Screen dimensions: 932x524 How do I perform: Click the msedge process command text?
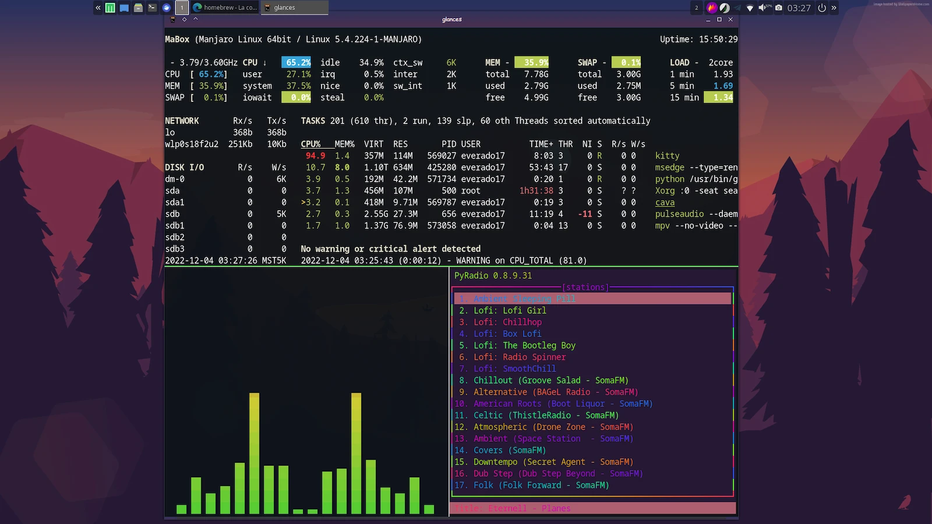pyautogui.click(x=696, y=167)
